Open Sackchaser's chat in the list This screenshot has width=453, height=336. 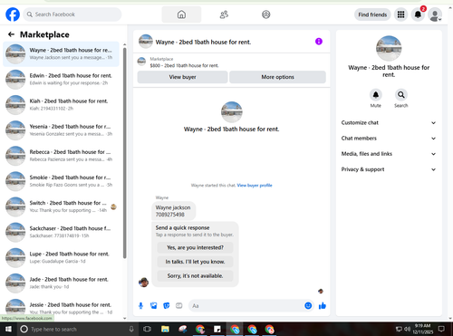click(x=62, y=232)
